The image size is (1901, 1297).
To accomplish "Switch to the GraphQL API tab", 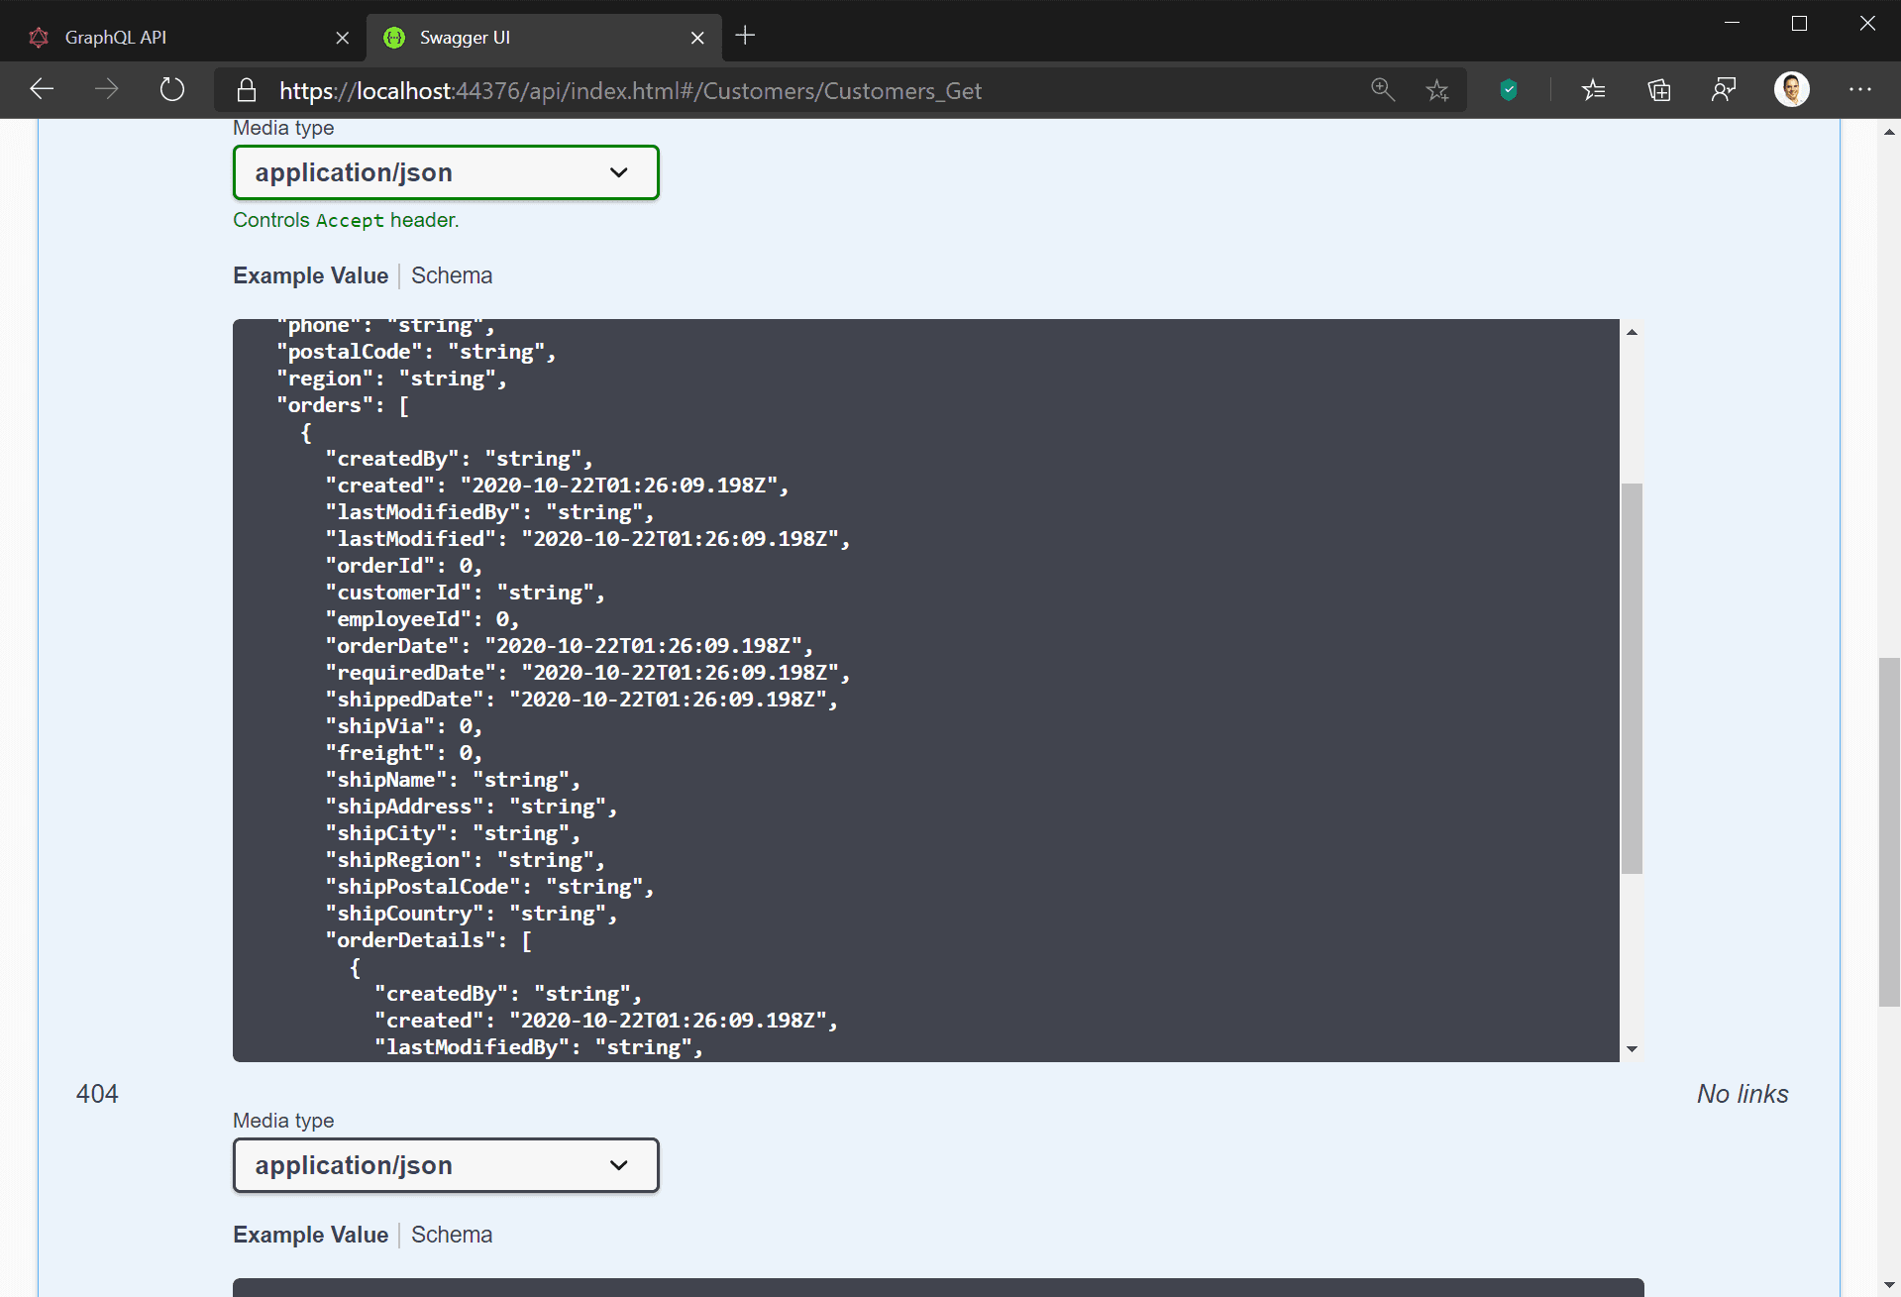I will click(178, 38).
